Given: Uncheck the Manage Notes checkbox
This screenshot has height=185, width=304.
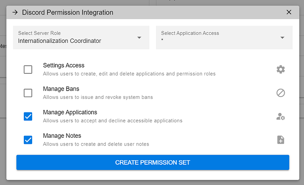Looking at the screenshot, I should tap(28, 140).
